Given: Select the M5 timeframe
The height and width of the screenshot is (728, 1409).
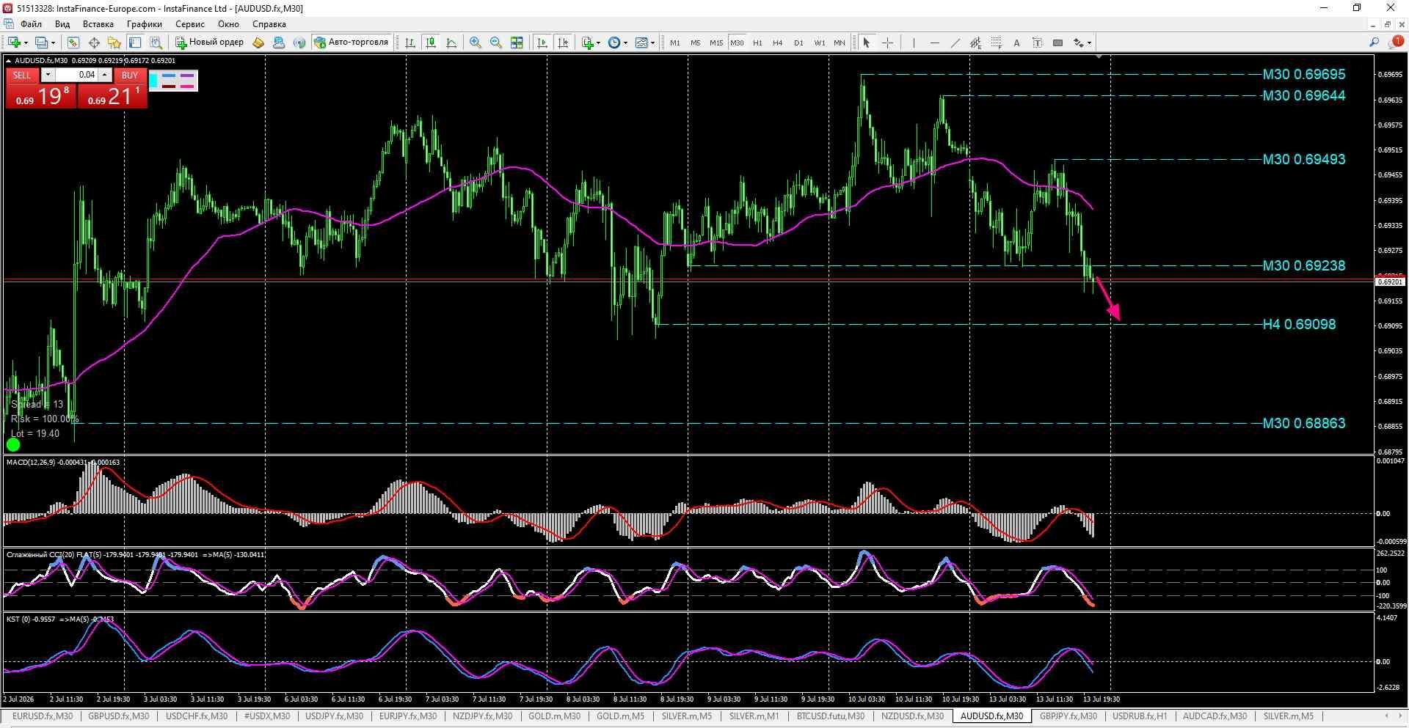Looking at the screenshot, I should (x=696, y=43).
